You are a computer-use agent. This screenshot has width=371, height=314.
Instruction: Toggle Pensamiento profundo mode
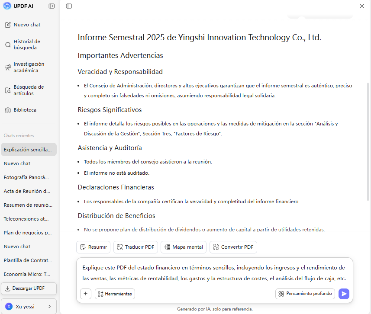tap(305, 294)
